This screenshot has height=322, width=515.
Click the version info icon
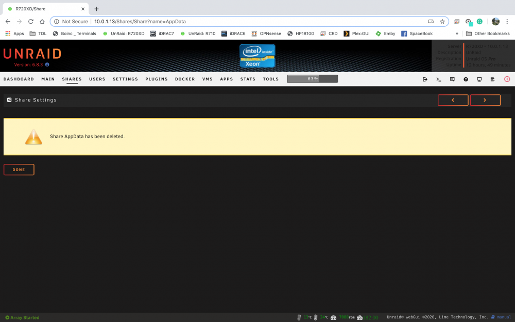click(x=47, y=65)
